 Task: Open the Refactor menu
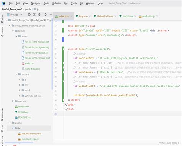56,3
